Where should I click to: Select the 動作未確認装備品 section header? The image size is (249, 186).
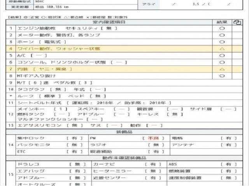pyautogui.click(x=124, y=158)
